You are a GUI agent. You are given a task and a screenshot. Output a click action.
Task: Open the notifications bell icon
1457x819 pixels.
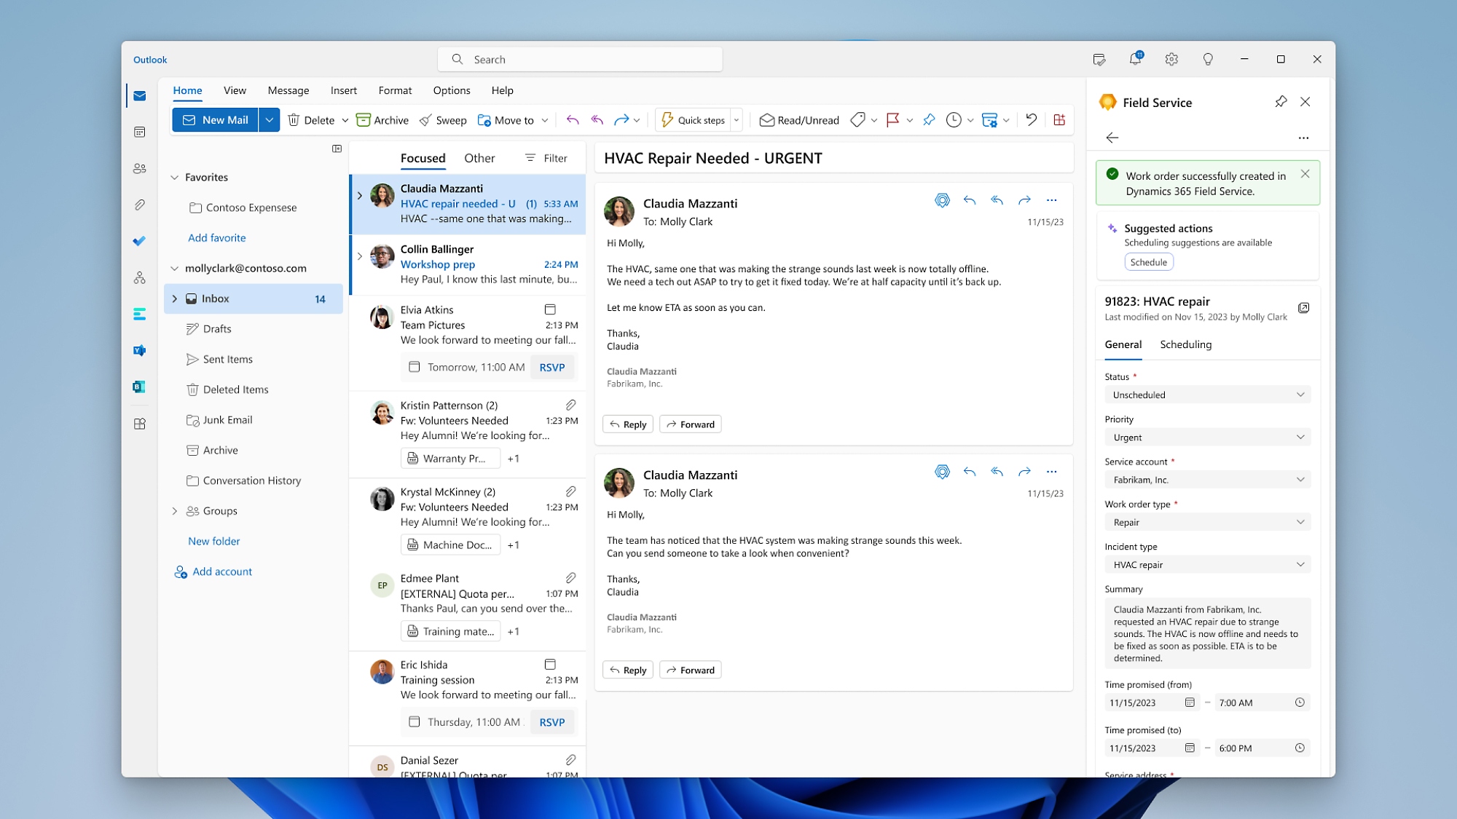click(1135, 59)
